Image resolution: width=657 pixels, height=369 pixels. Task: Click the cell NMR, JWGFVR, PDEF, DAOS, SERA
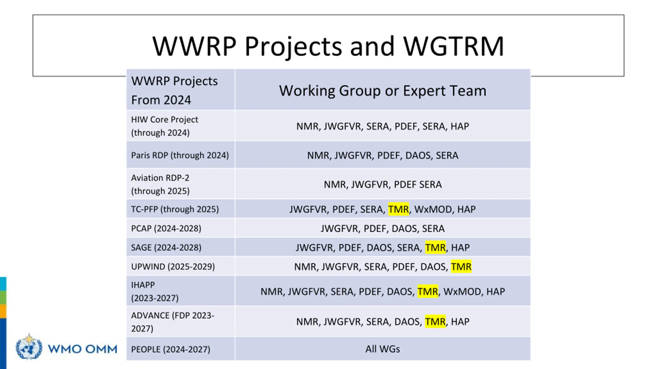(383, 155)
